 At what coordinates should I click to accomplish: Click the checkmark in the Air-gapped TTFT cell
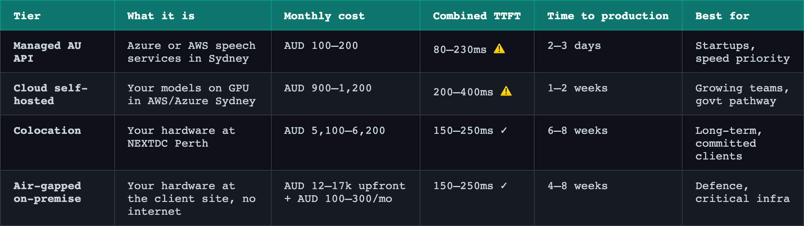point(504,186)
